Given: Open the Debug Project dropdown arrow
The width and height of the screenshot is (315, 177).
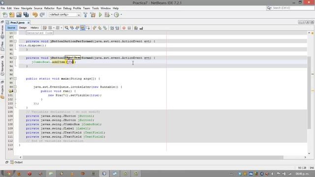Looking at the screenshot, I should 112,15.
